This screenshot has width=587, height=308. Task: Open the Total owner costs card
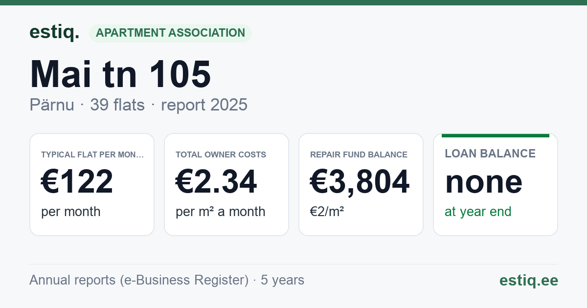coord(226,184)
